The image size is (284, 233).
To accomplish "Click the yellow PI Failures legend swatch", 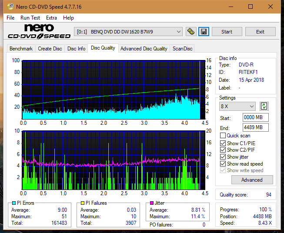I will 82,203.
